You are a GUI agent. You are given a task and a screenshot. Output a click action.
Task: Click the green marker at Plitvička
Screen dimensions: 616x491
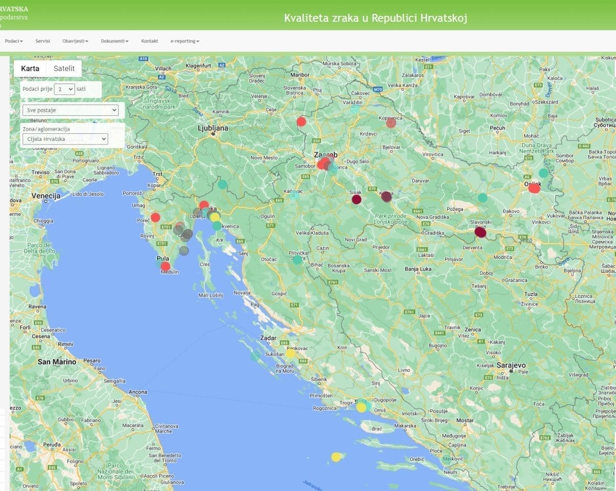point(297,260)
